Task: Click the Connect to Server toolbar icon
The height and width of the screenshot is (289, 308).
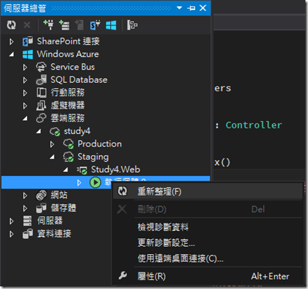Action: click(64, 25)
